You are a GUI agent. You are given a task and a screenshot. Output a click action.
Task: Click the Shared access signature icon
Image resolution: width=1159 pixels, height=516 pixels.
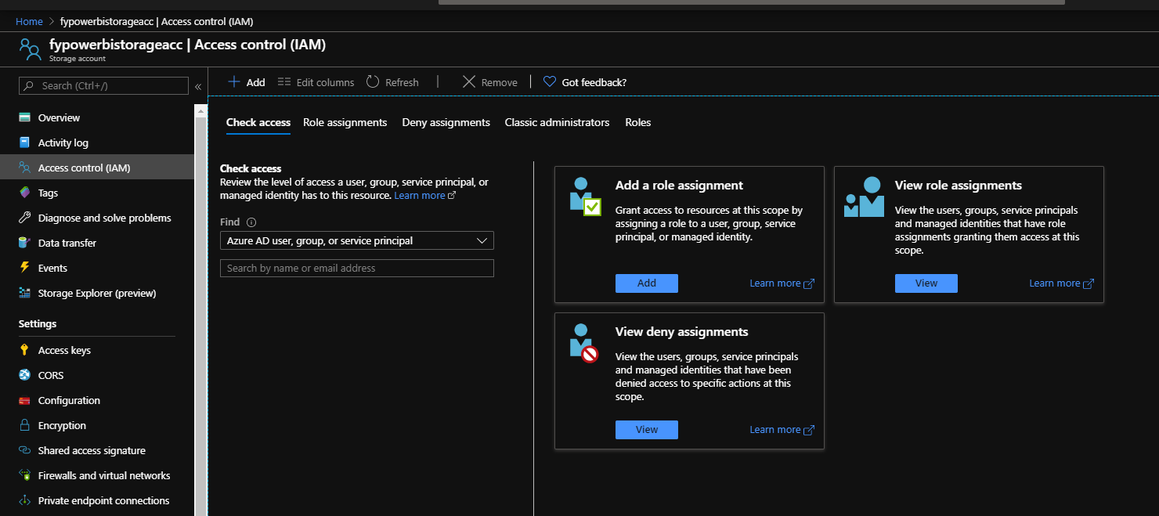25,450
